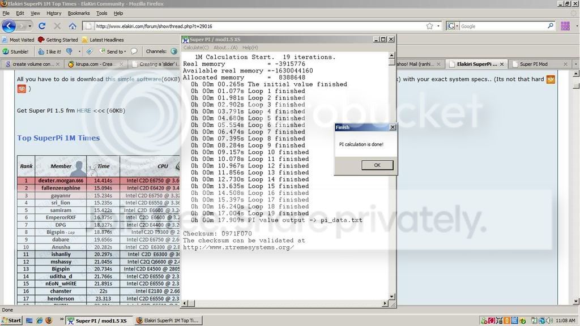
Task: Open the dropdown beside the purple grid
Action: click(576, 26)
